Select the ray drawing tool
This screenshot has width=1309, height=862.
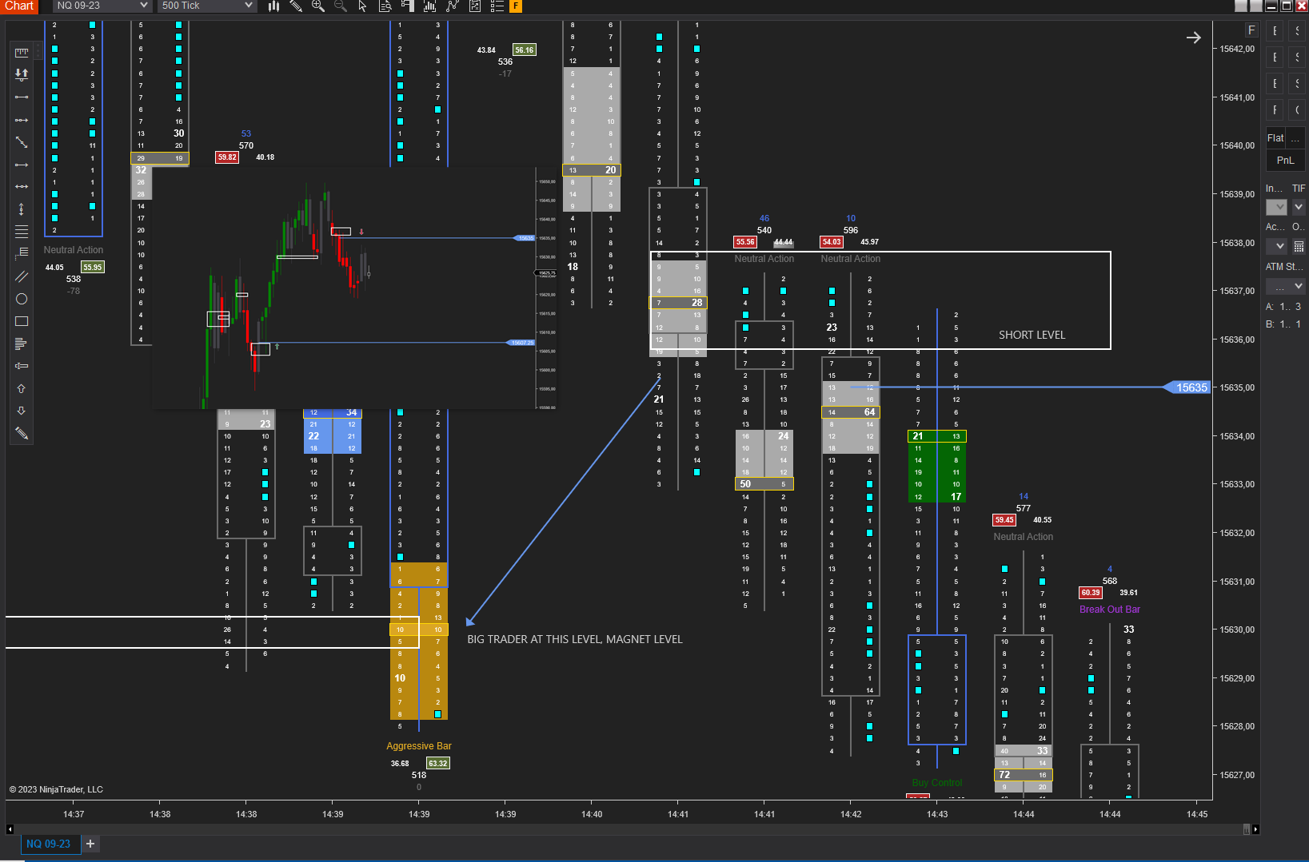point(22,120)
